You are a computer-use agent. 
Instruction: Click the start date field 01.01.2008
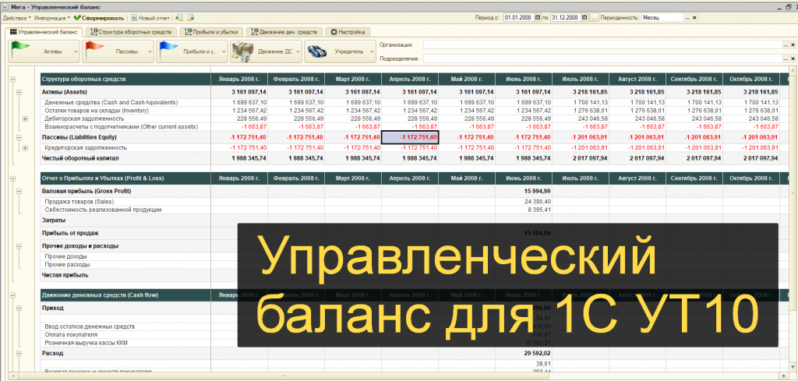click(518, 17)
